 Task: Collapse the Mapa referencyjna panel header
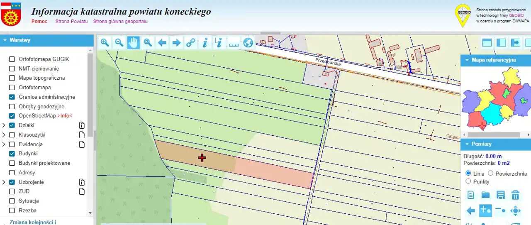point(467,60)
